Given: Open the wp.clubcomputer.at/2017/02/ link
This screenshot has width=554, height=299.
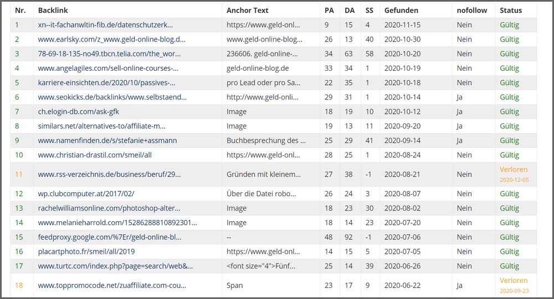Looking at the screenshot, I should [x=86, y=194].
